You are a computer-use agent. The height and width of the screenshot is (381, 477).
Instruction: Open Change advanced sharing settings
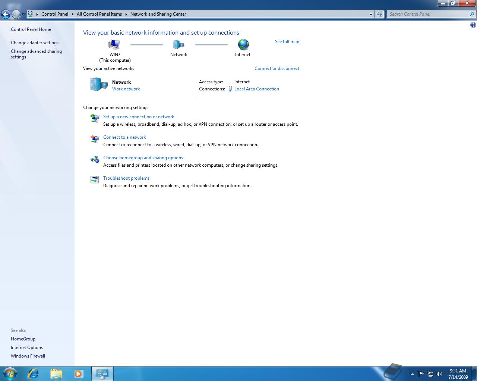pyautogui.click(x=36, y=54)
